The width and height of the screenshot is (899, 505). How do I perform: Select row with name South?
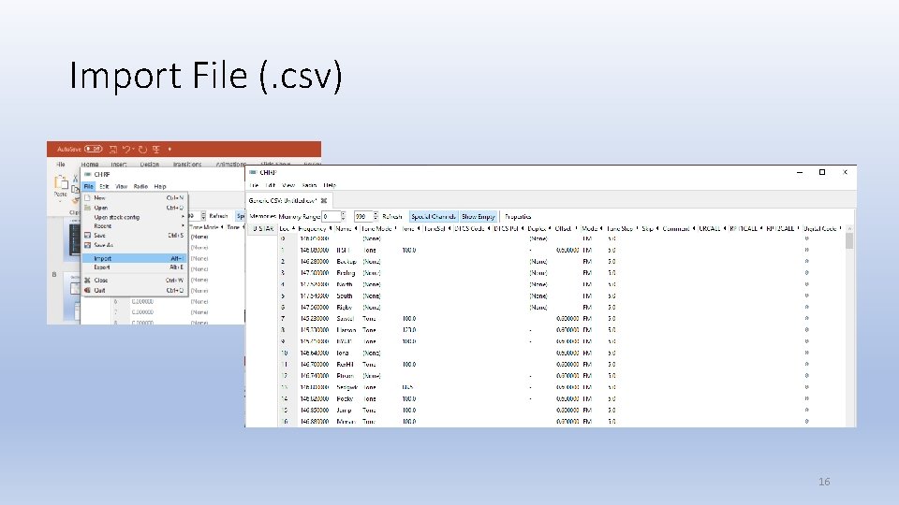point(561,296)
